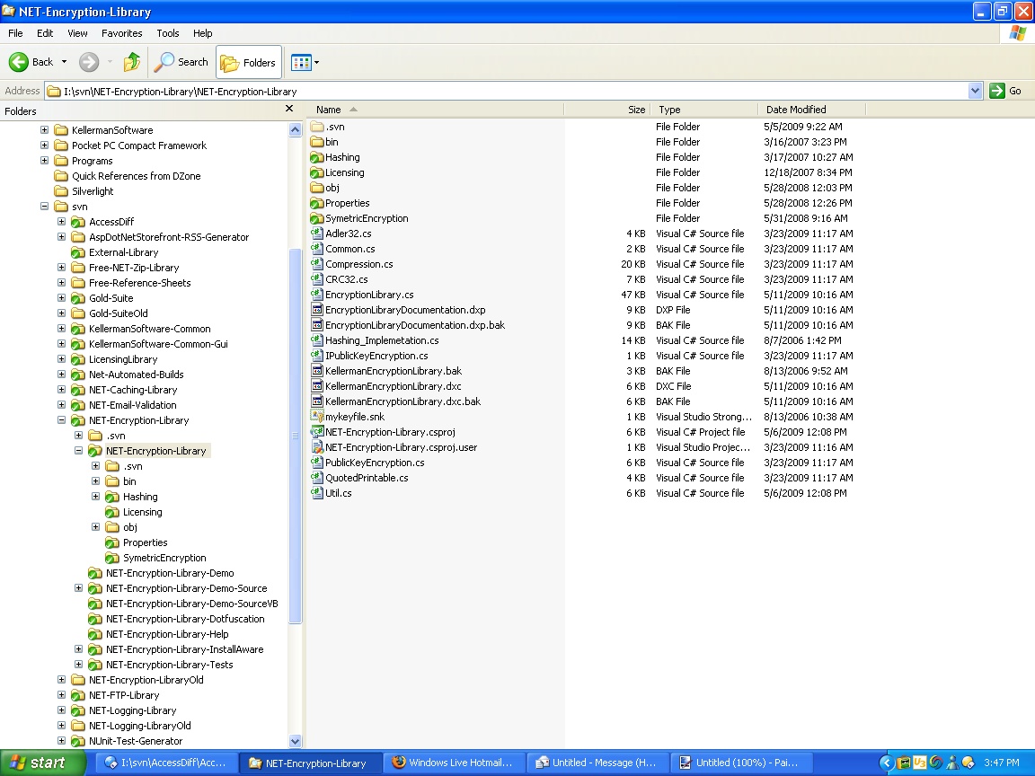Click into the address bar path
The width and height of the screenshot is (1035, 776).
(506, 91)
